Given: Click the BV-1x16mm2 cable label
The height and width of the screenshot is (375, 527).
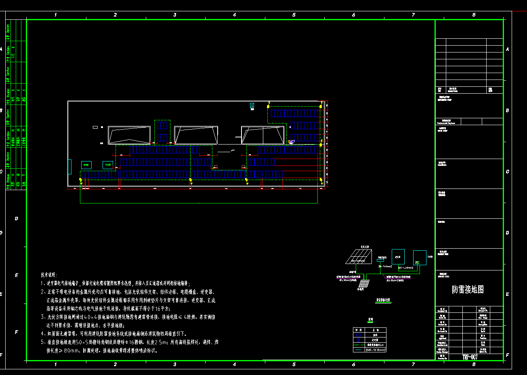Looking at the screenshot, I should [406, 268].
